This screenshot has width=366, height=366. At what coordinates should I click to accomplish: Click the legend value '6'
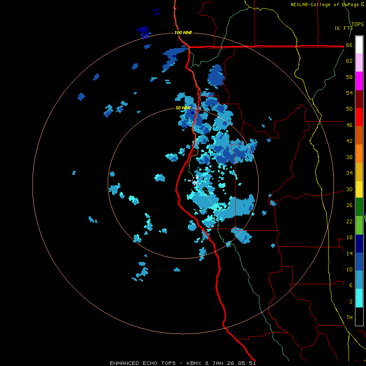pos(351,286)
